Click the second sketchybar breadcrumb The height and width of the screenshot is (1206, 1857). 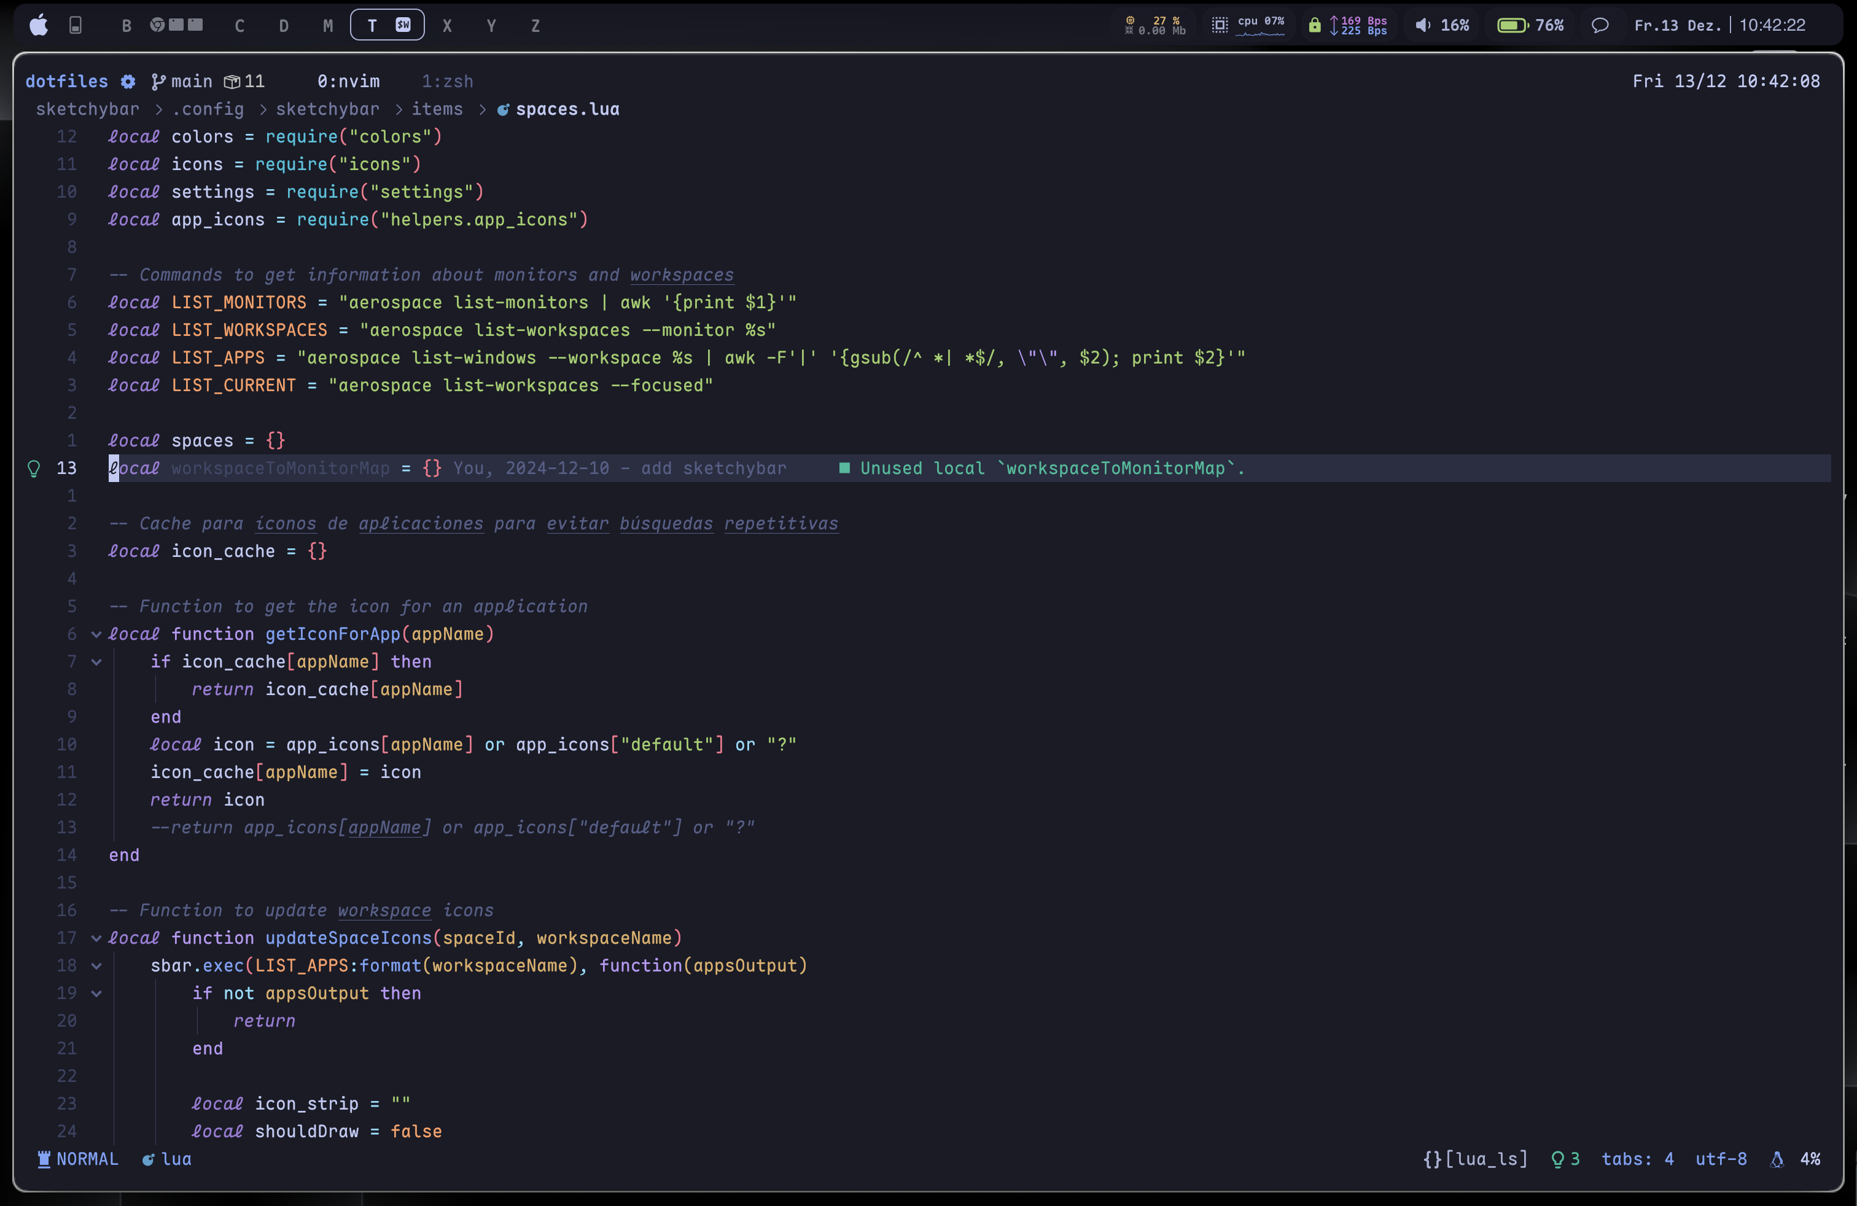pyautogui.click(x=328, y=109)
